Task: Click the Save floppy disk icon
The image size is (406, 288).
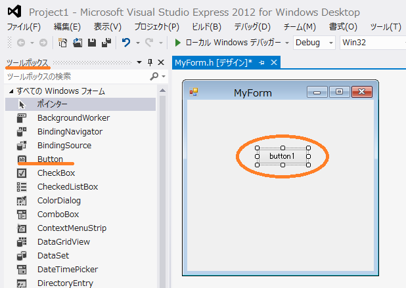Action: pyautogui.click(x=92, y=43)
